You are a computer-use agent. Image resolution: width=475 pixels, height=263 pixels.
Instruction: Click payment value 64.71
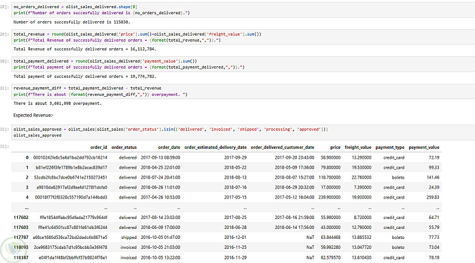(x=434, y=218)
